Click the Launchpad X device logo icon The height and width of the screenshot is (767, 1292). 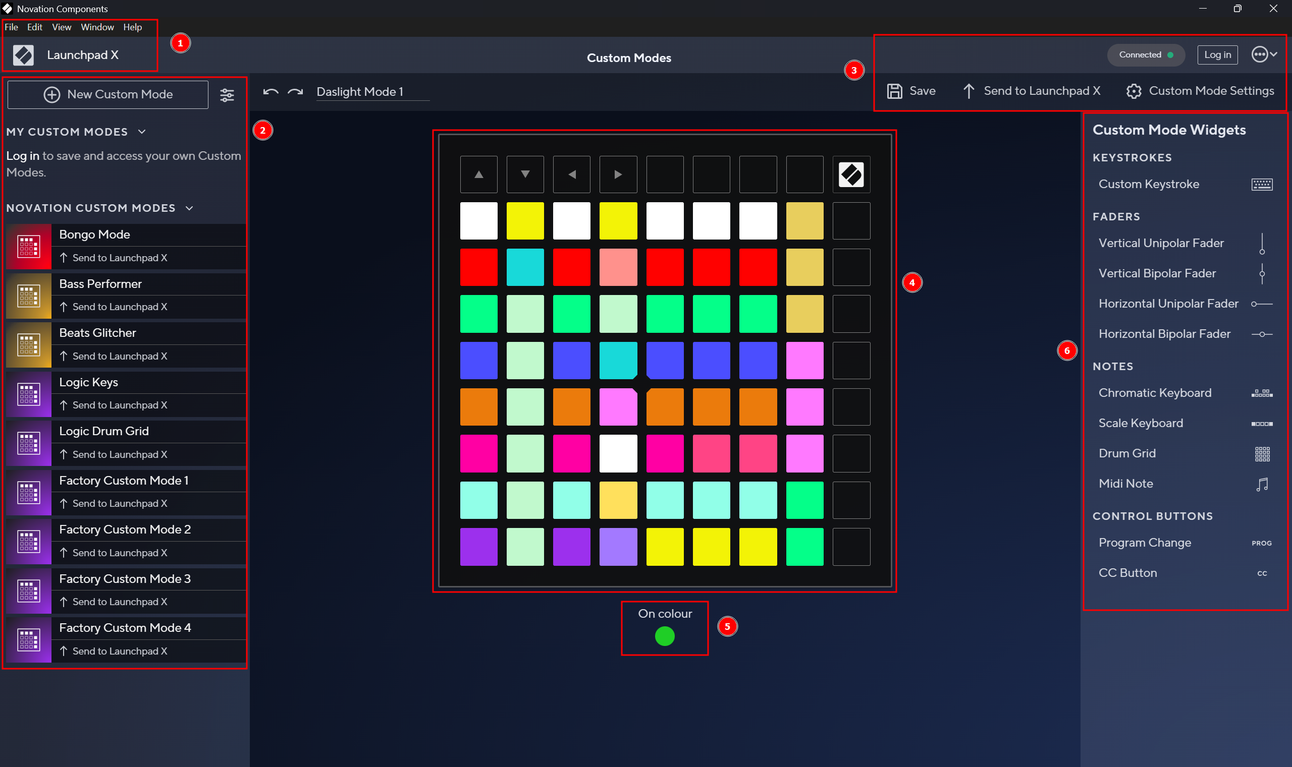pos(23,55)
